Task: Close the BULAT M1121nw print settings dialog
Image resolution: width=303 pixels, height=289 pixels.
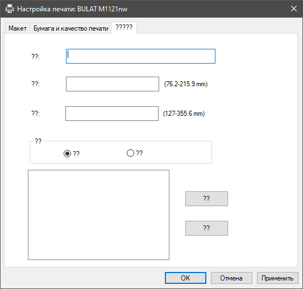Action: [294, 9]
